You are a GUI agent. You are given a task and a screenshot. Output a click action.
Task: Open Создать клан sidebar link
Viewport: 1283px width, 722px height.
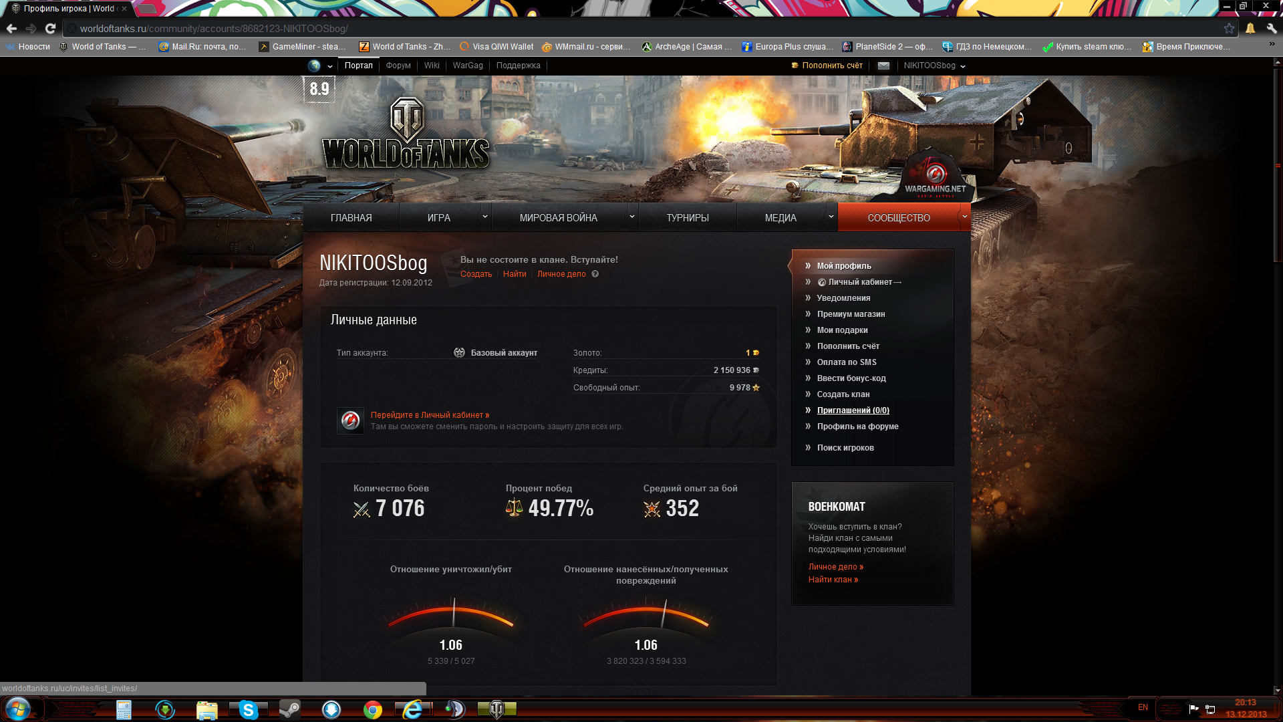(843, 394)
